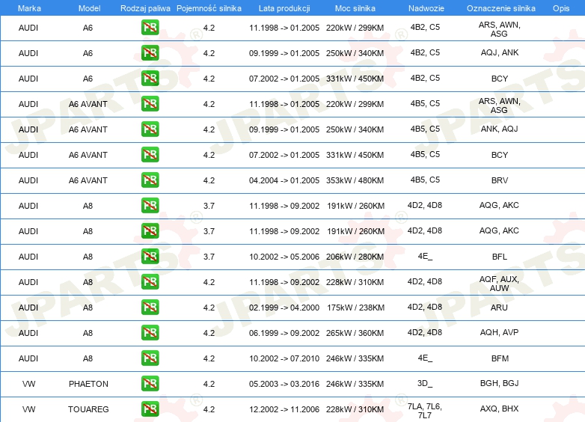Click the fuel icon in the VW PHAETON row
The image size is (585, 422).
point(150,383)
